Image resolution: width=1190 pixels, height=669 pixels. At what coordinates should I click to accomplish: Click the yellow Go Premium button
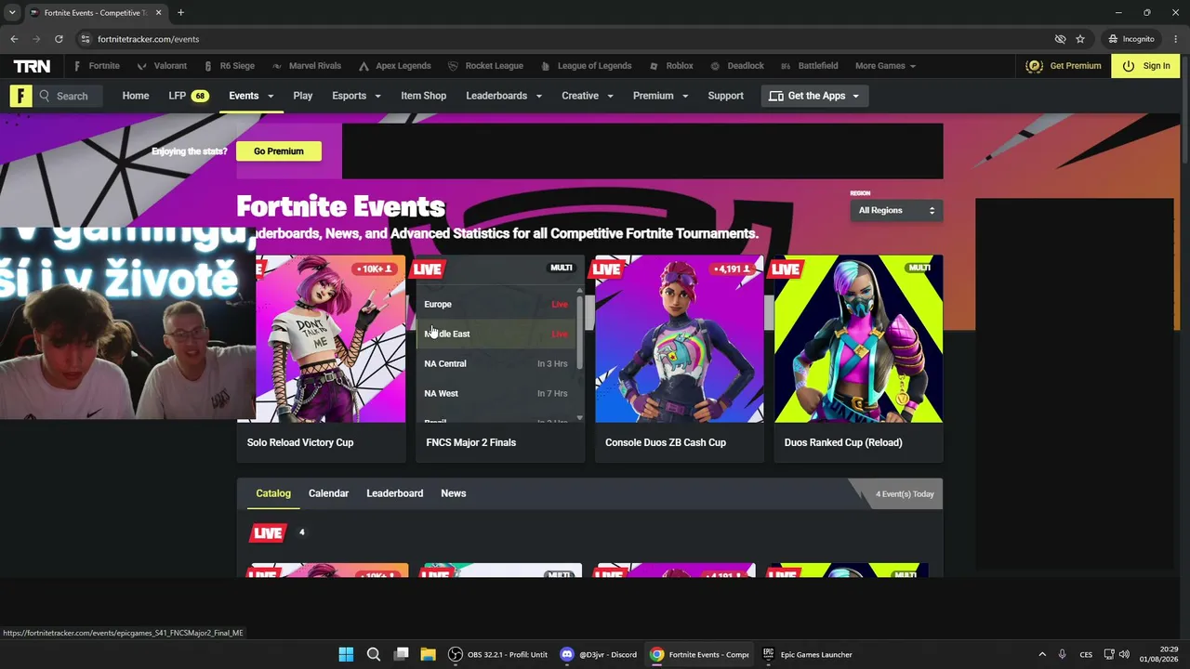tap(279, 151)
